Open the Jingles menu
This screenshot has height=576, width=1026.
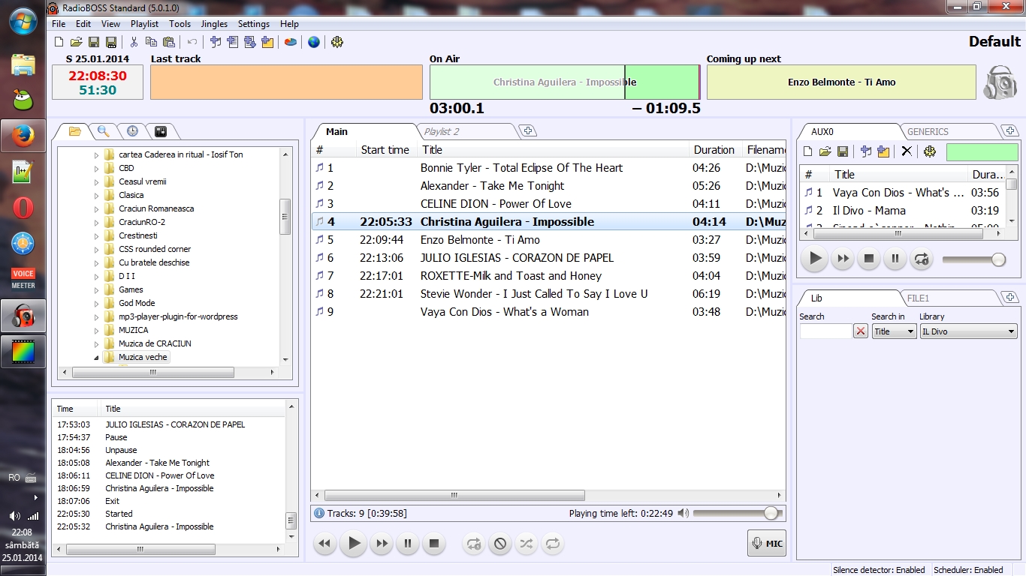click(215, 24)
